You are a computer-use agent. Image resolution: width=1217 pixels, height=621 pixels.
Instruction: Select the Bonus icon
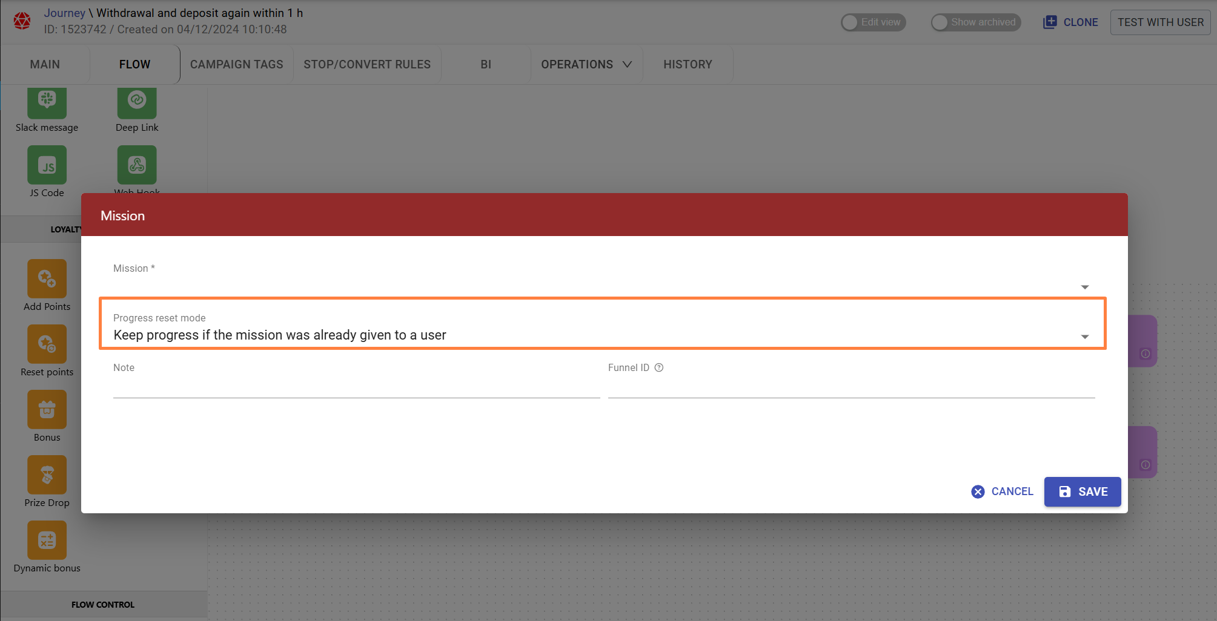pos(47,409)
